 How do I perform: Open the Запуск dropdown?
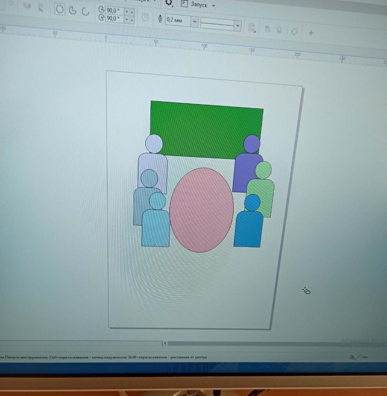pos(213,6)
